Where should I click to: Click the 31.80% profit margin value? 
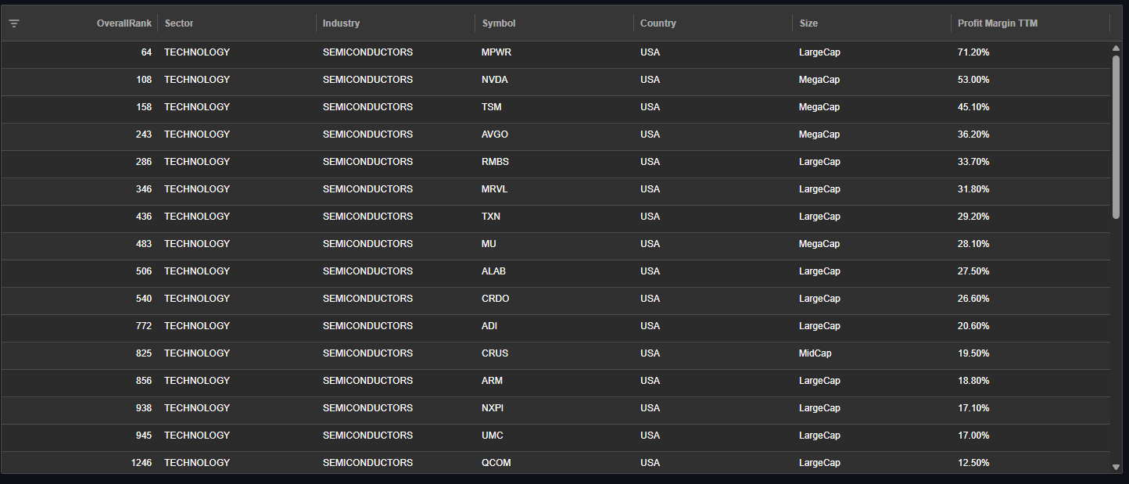(973, 189)
